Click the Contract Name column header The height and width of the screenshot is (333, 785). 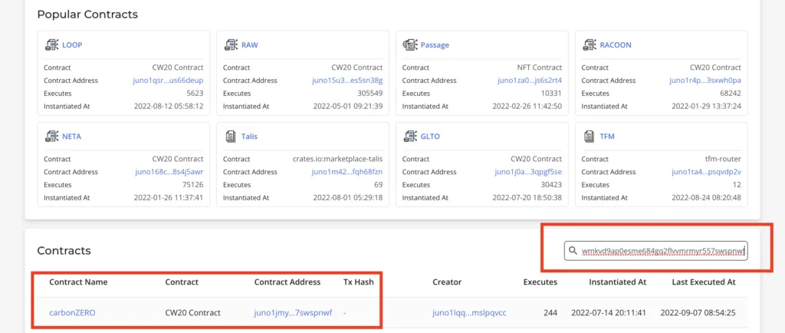click(78, 282)
